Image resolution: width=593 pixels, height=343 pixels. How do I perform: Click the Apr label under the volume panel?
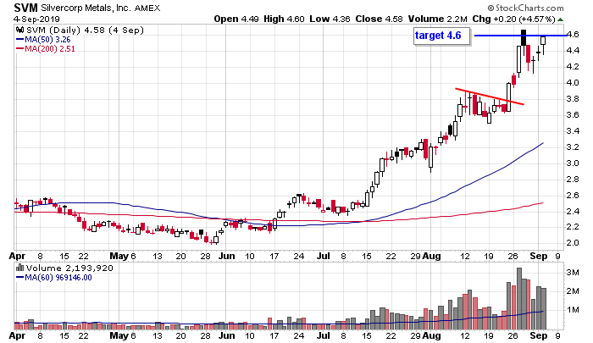(17, 336)
